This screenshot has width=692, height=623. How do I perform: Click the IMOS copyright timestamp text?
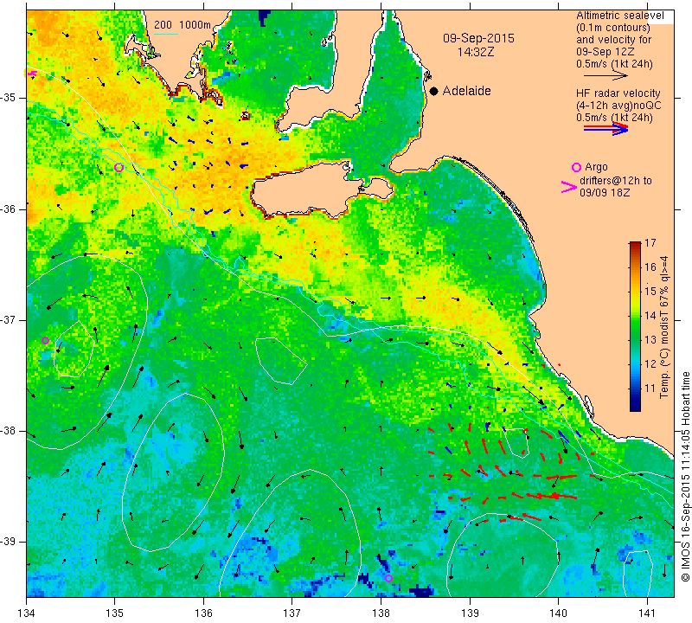click(x=685, y=476)
